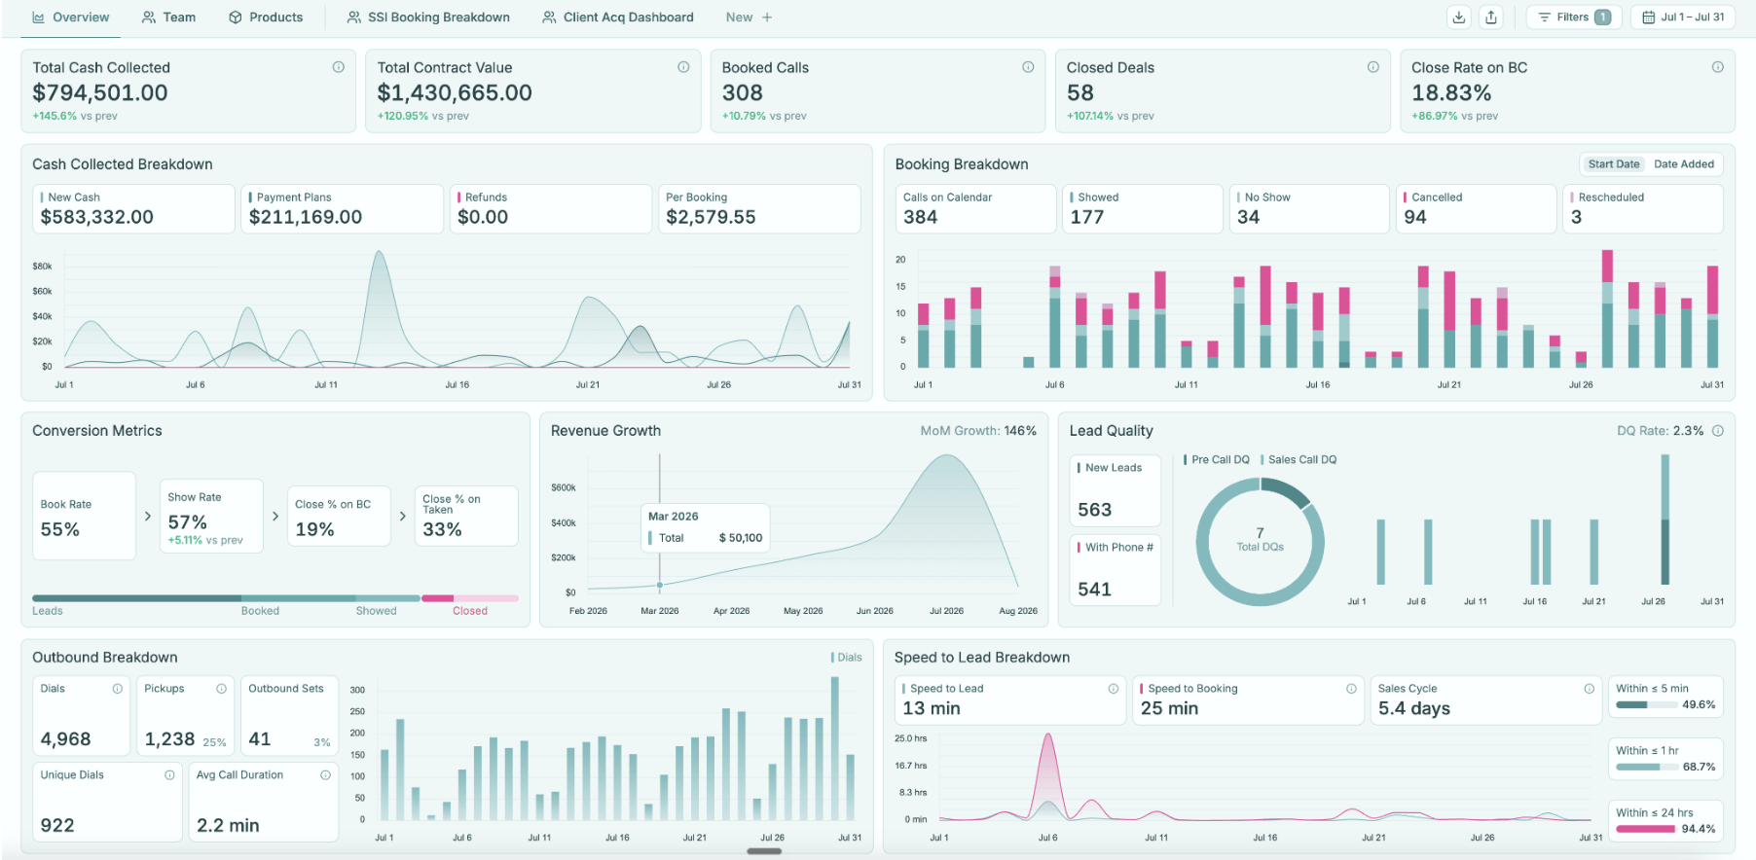Click chevron between Show Rate and Close % on BC
The width and height of the screenshot is (1756, 860).
point(275,516)
